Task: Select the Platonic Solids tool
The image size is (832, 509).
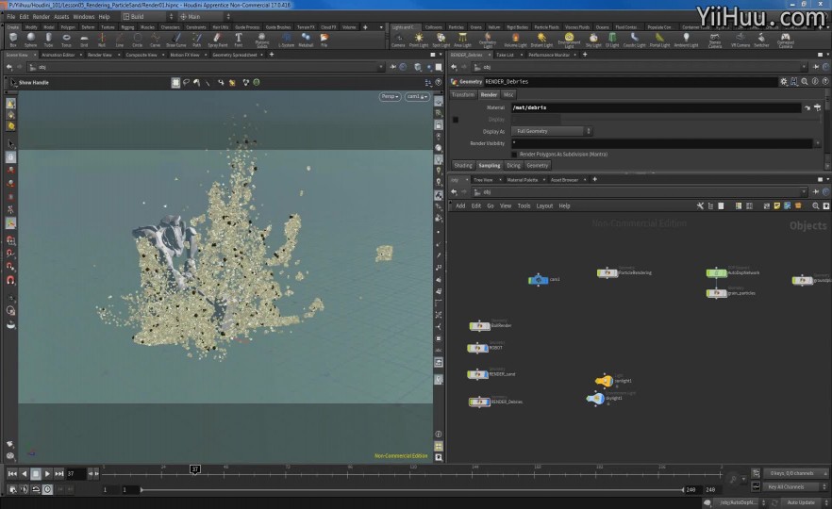Action: tap(262, 41)
